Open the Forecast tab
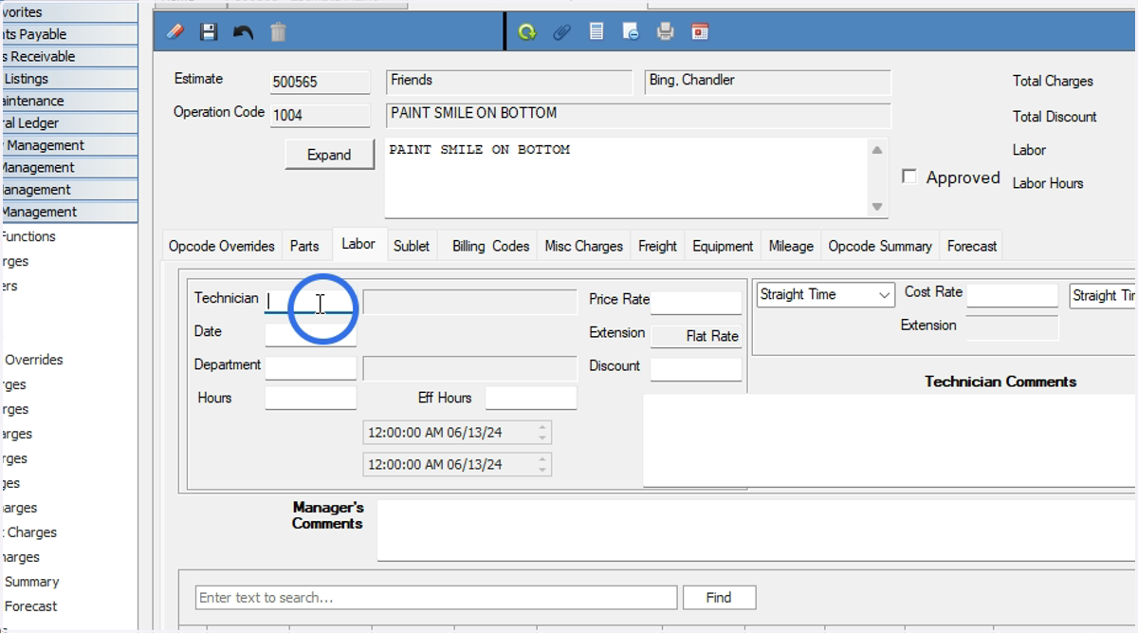The width and height of the screenshot is (1138, 633). (972, 246)
